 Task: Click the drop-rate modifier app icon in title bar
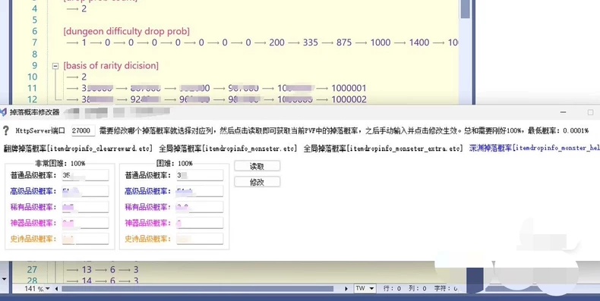(x=4, y=112)
